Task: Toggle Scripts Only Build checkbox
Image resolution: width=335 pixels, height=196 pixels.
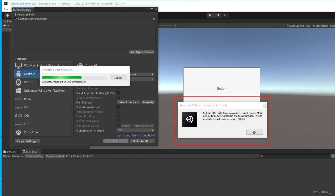Action: 118,126
